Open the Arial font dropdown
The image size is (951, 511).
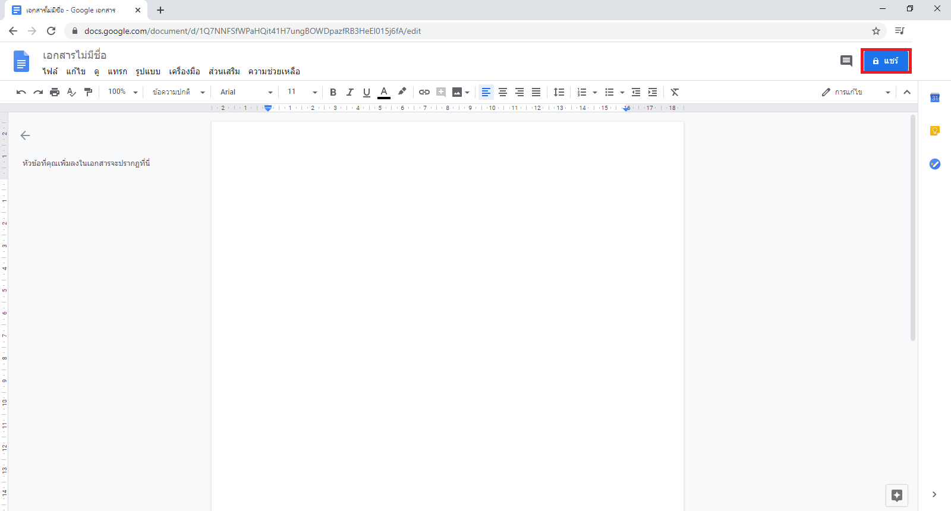[x=246, y=92]
